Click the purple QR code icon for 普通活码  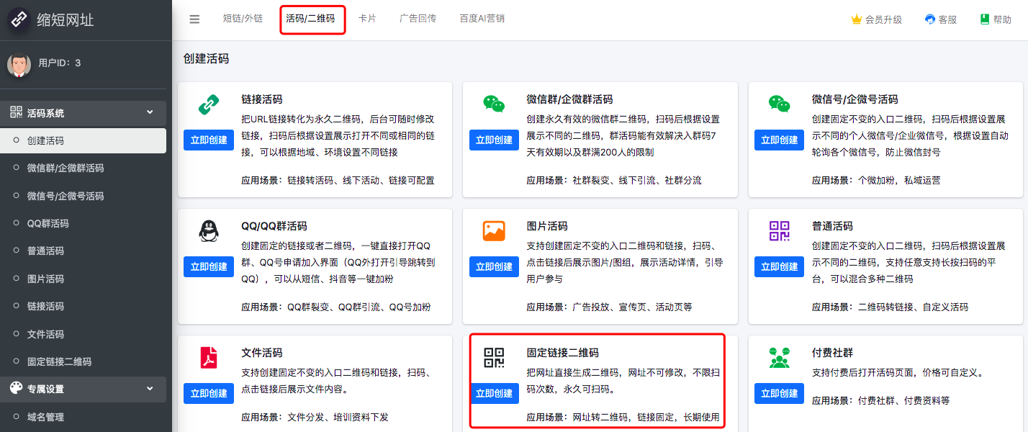pyautogui.click(x=780, y=231)
